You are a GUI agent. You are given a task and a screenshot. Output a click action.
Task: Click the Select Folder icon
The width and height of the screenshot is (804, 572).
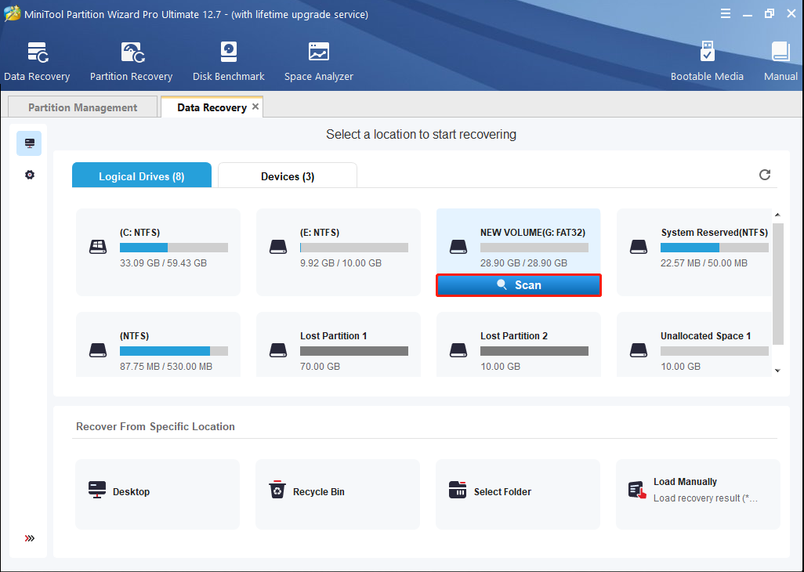(458, 490)
